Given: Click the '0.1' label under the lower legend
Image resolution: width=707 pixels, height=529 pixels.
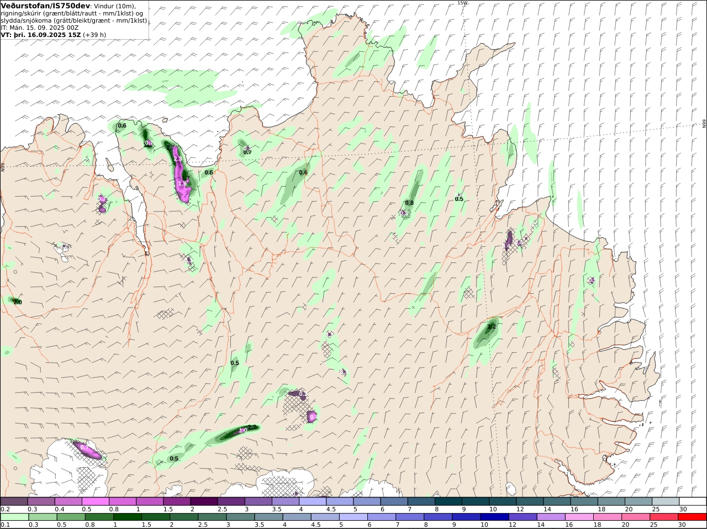Looking at the screenshot, I should tap(5, 525).
